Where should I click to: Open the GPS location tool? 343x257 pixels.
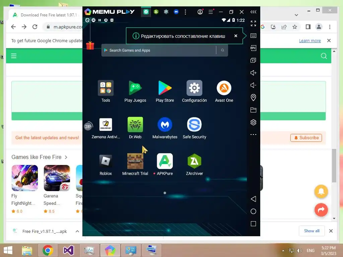click(253, 97)
